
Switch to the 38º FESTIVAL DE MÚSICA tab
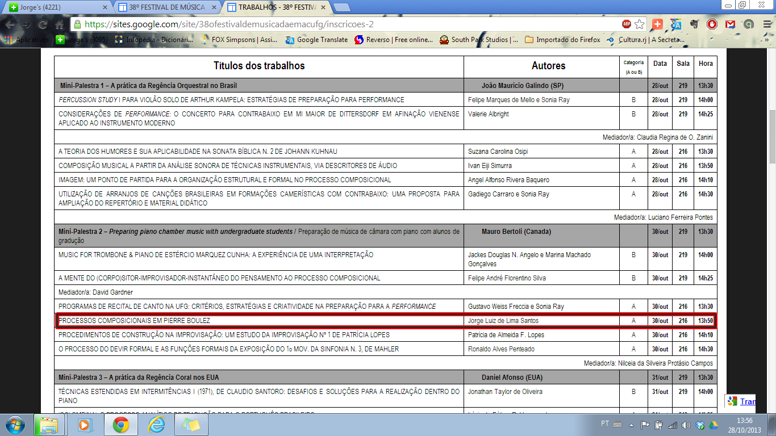[x=166, y=7]
